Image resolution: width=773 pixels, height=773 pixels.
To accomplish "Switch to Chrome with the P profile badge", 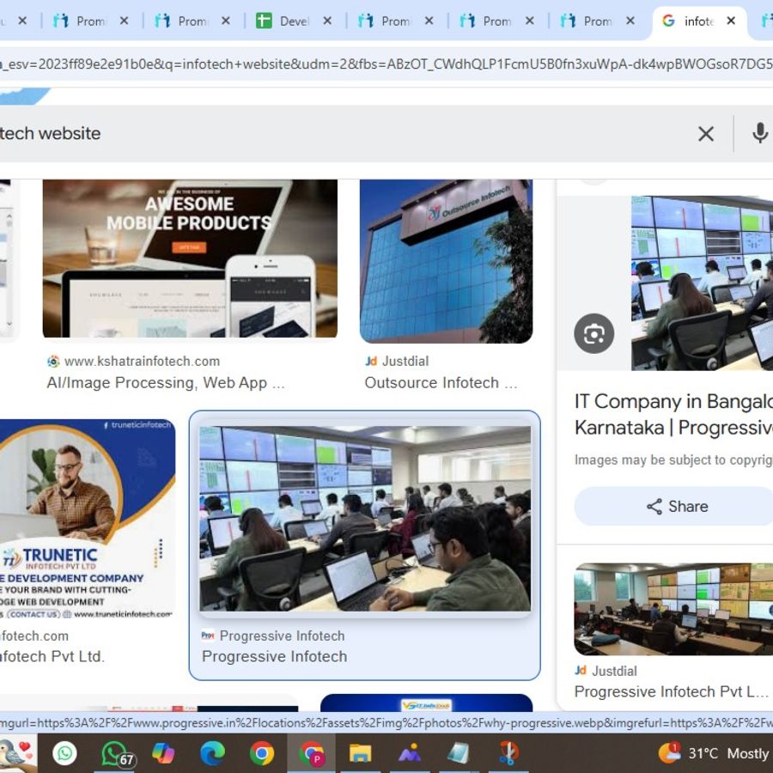I will click(311, 754).
